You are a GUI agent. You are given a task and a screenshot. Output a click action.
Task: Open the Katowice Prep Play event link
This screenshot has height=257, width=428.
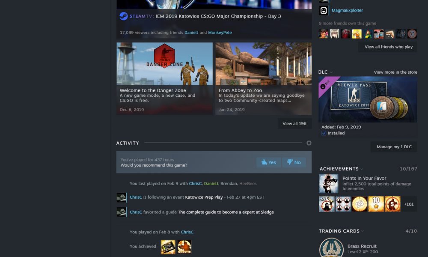click(x=204, y=197)
